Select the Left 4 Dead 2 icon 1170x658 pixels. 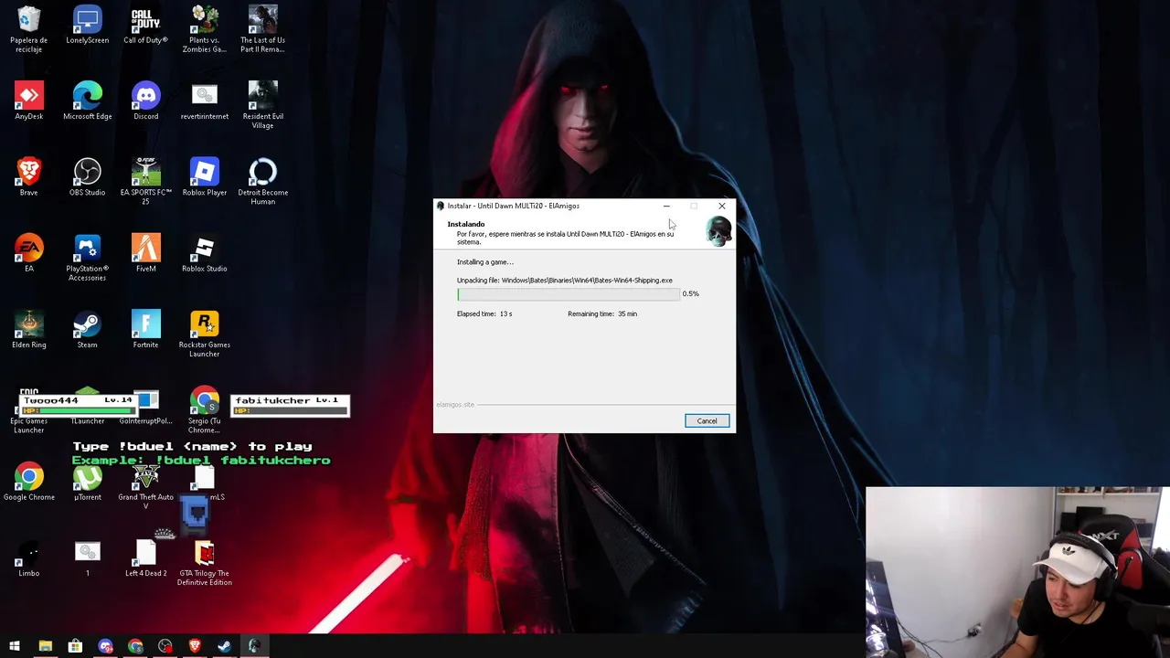146,558
